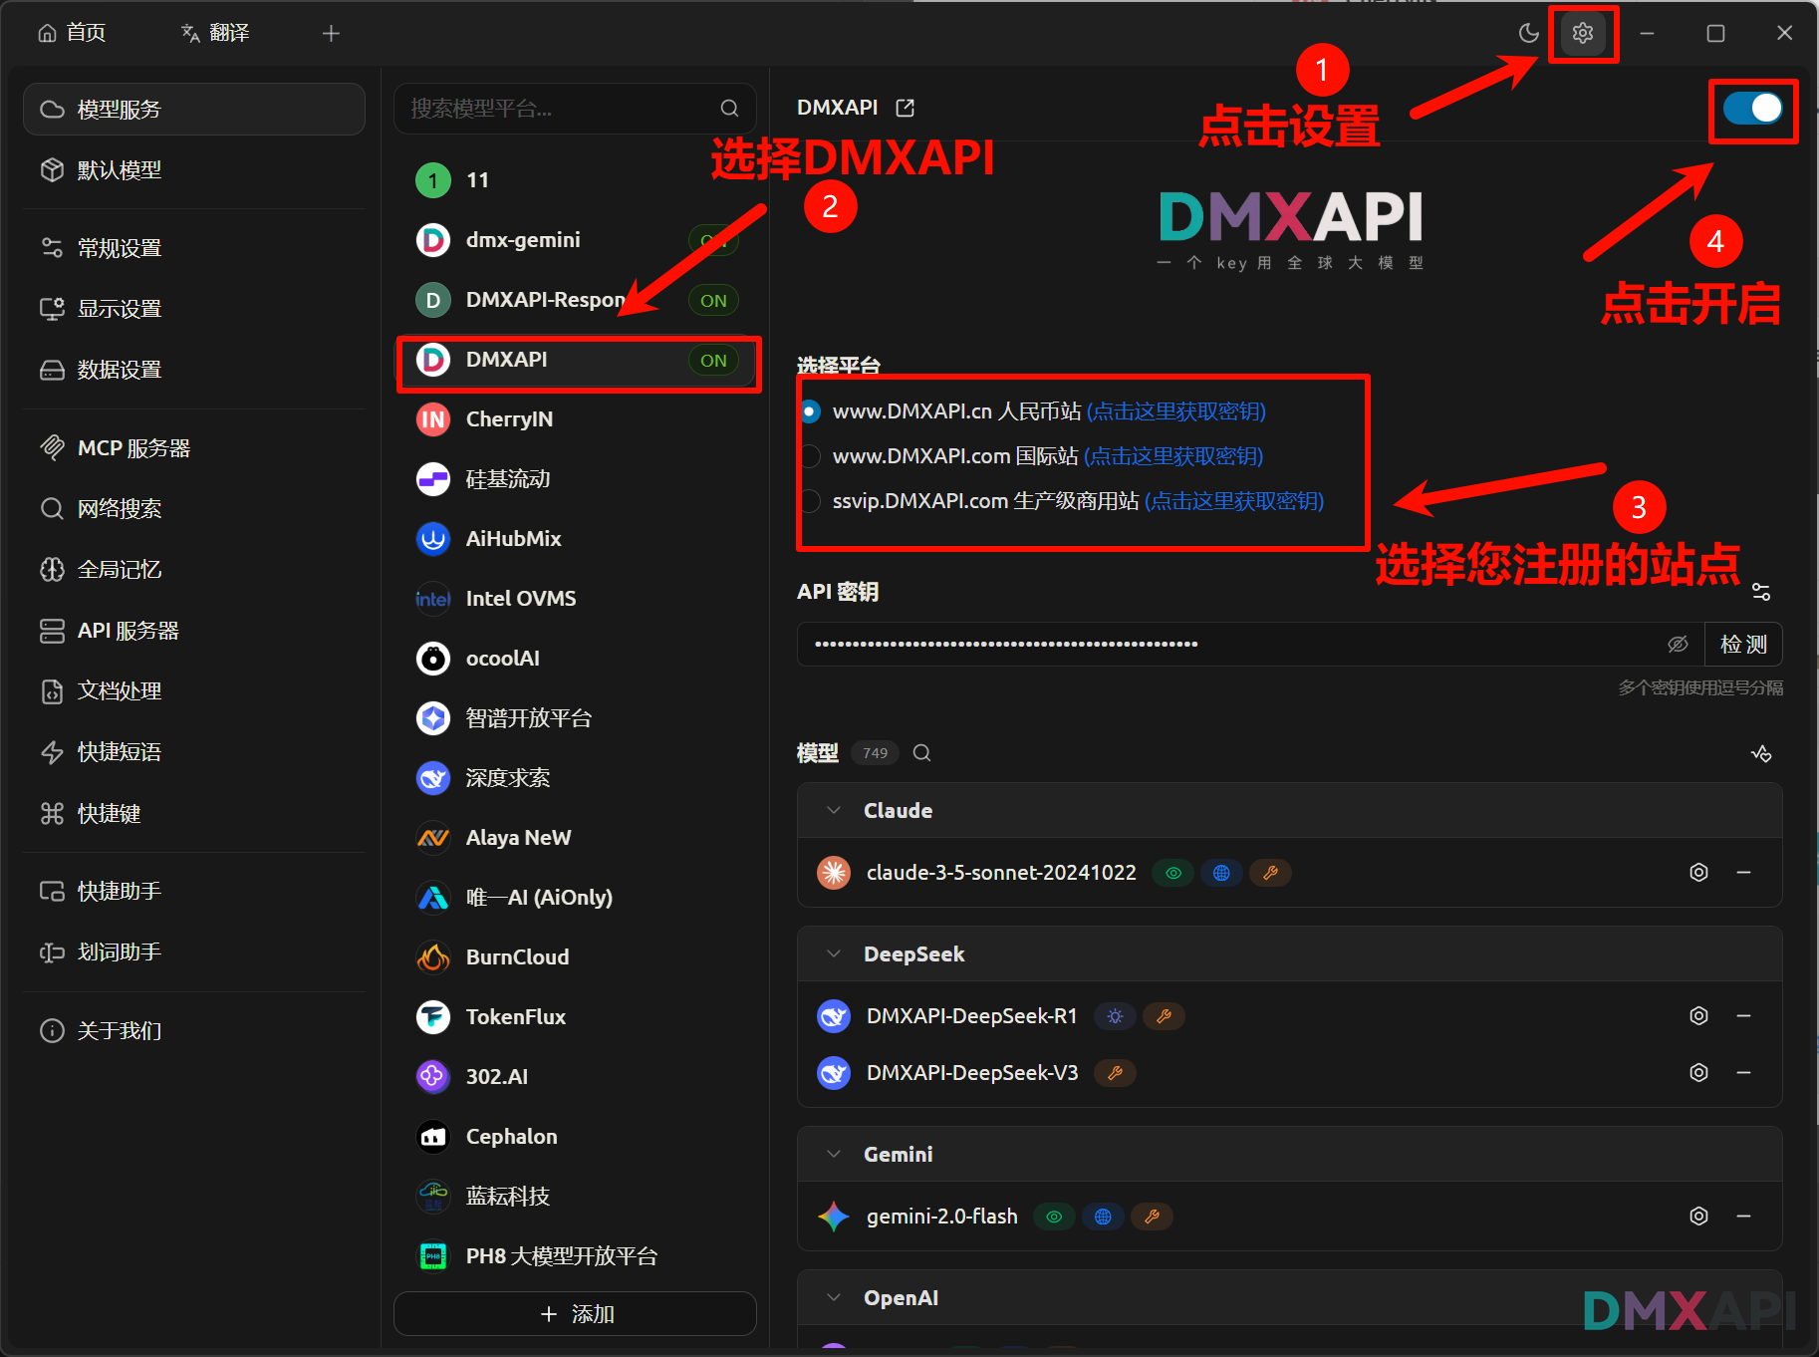Click the API key settings icon
The image size is (1819, 1357).
point(1761,592)
